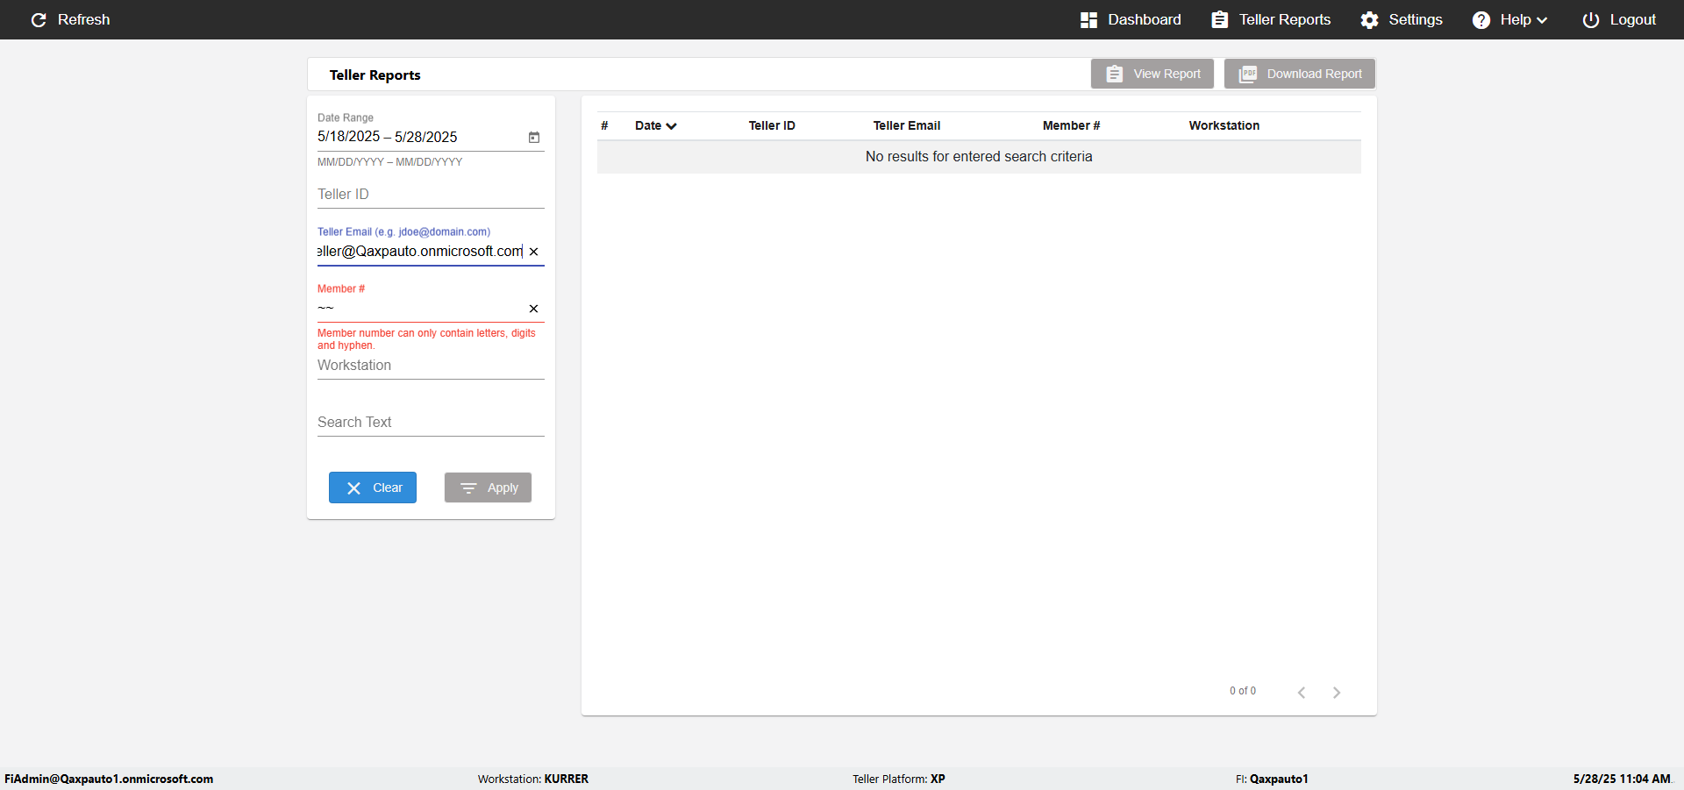Click 'No results for entered search criteria' message
The image size is (1684, 790).
(979, 156)
